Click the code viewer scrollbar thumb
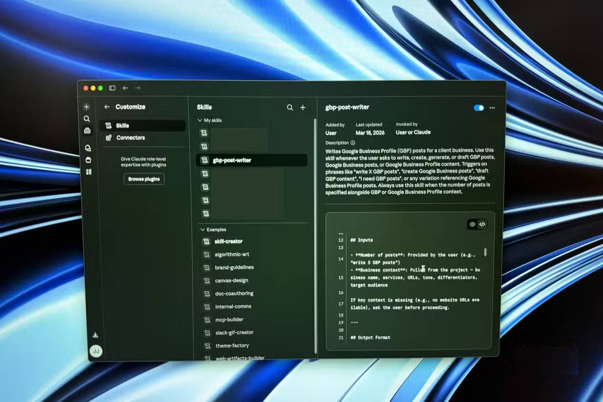Viewport: 603px width, 402px height. click(486, 252)
